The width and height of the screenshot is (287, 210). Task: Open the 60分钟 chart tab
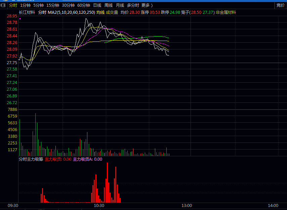(83, 5)
